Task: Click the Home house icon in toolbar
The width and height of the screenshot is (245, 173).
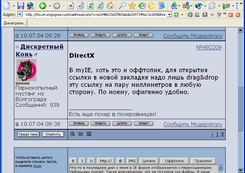Action: tap(110, 5)
